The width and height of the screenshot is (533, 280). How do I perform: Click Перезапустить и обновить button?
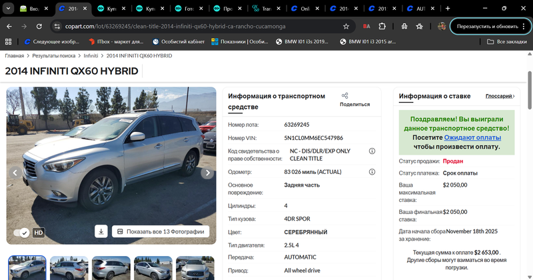(488, 26)
